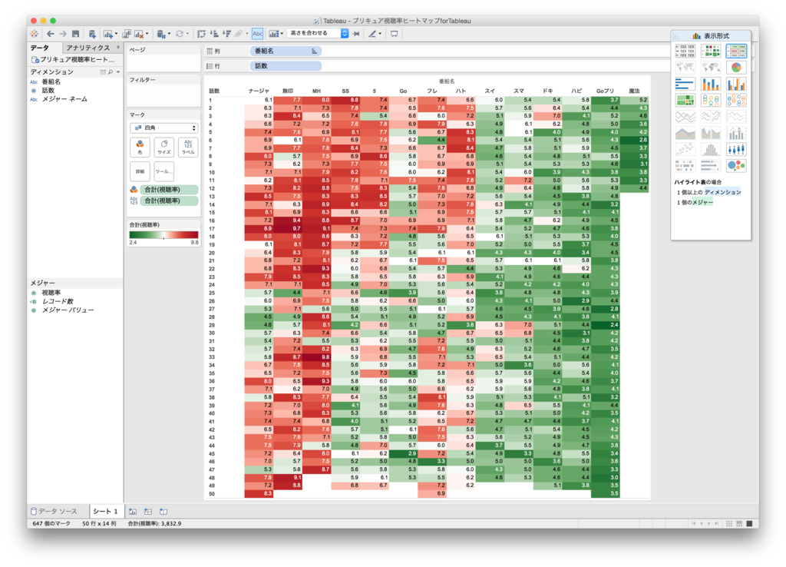
Task: Click the 合計(視聴率) color pill on Marks card
Action: 169,190
